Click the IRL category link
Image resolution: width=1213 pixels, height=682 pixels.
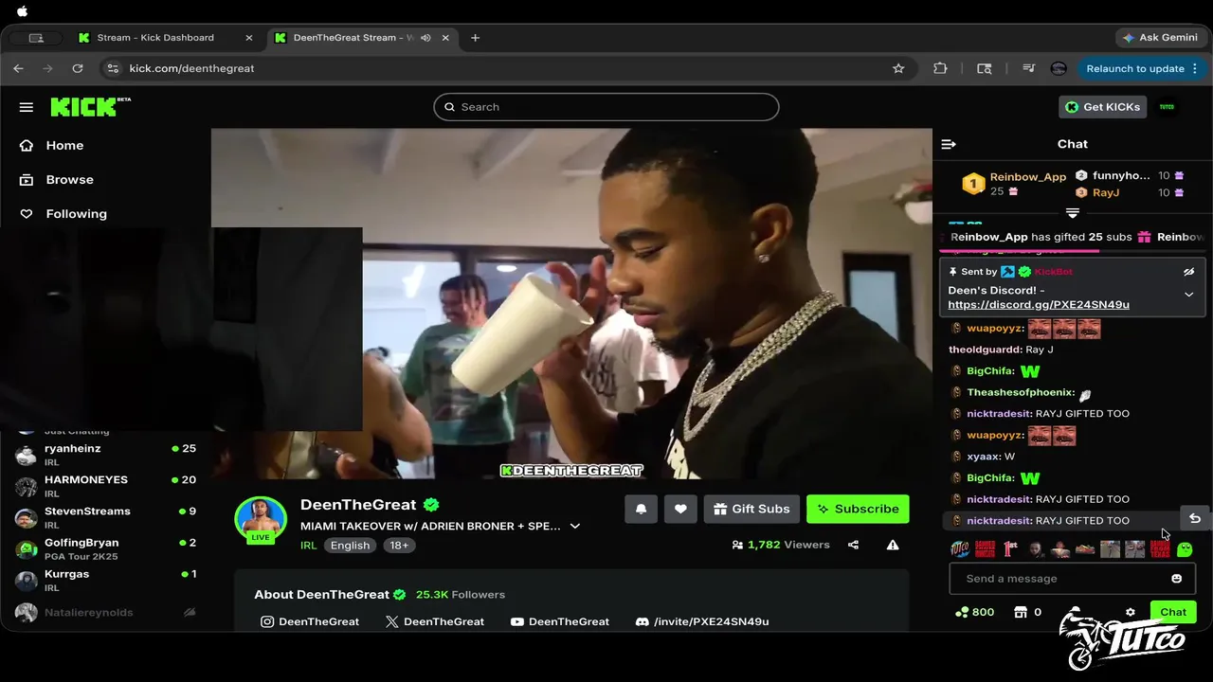pyautogui.click(x=308, y=546)
